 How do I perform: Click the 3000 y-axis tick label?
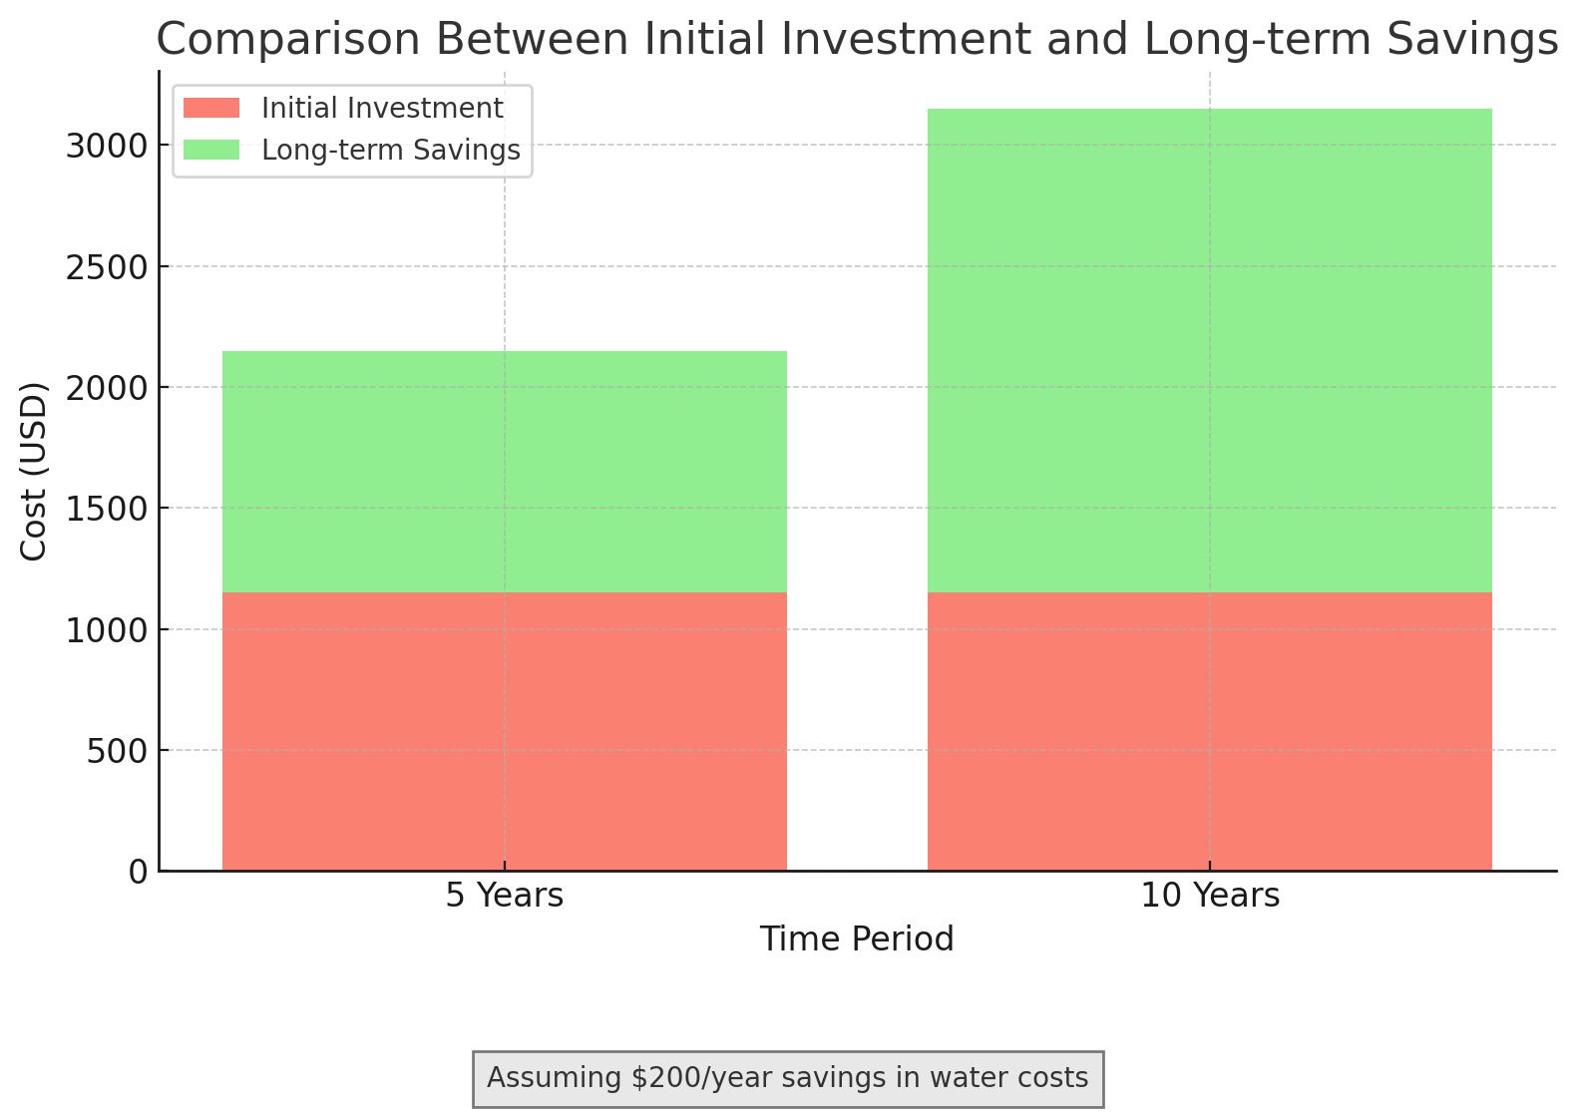coord(106,147)
